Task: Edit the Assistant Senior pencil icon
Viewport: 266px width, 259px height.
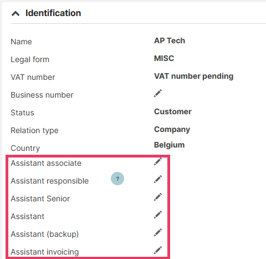Action: click(158, 197)
